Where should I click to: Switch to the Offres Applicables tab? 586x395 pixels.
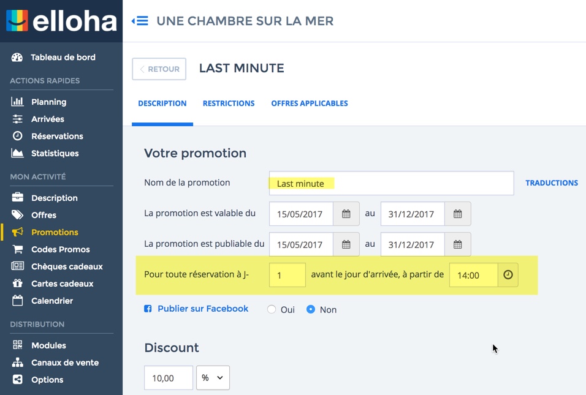[x=310, y=103]
